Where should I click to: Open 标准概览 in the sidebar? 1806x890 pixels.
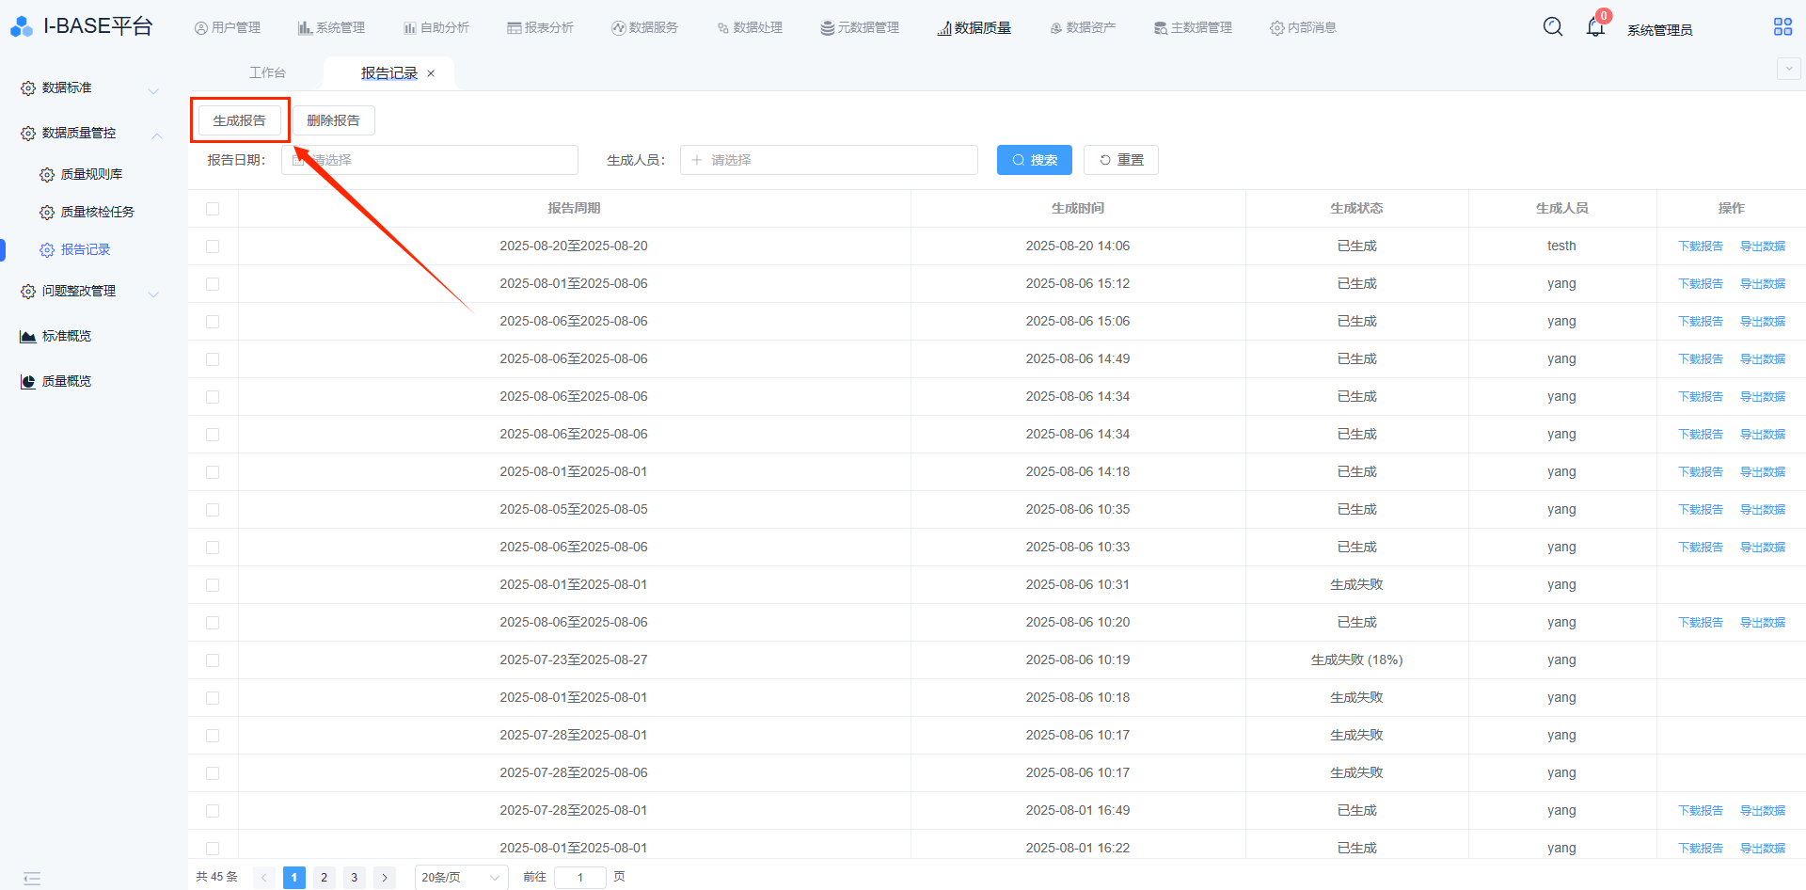67,337
